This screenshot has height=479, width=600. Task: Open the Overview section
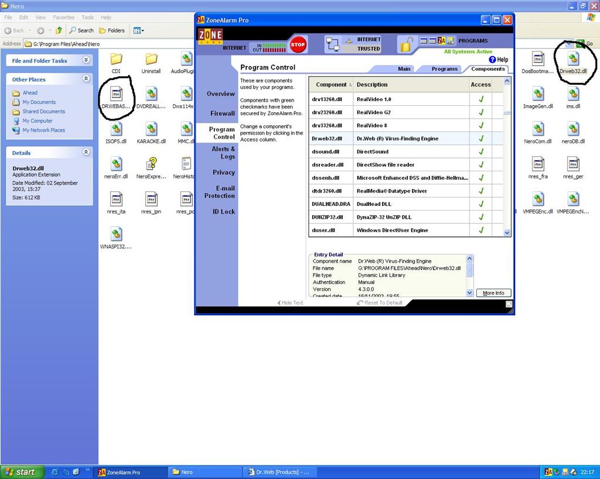click(x=221, y=94)
